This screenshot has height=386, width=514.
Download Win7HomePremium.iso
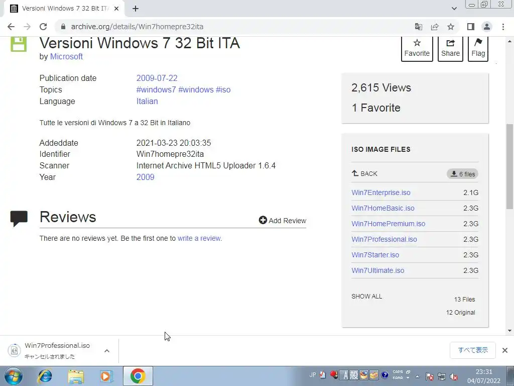click(x=389, y=224)
